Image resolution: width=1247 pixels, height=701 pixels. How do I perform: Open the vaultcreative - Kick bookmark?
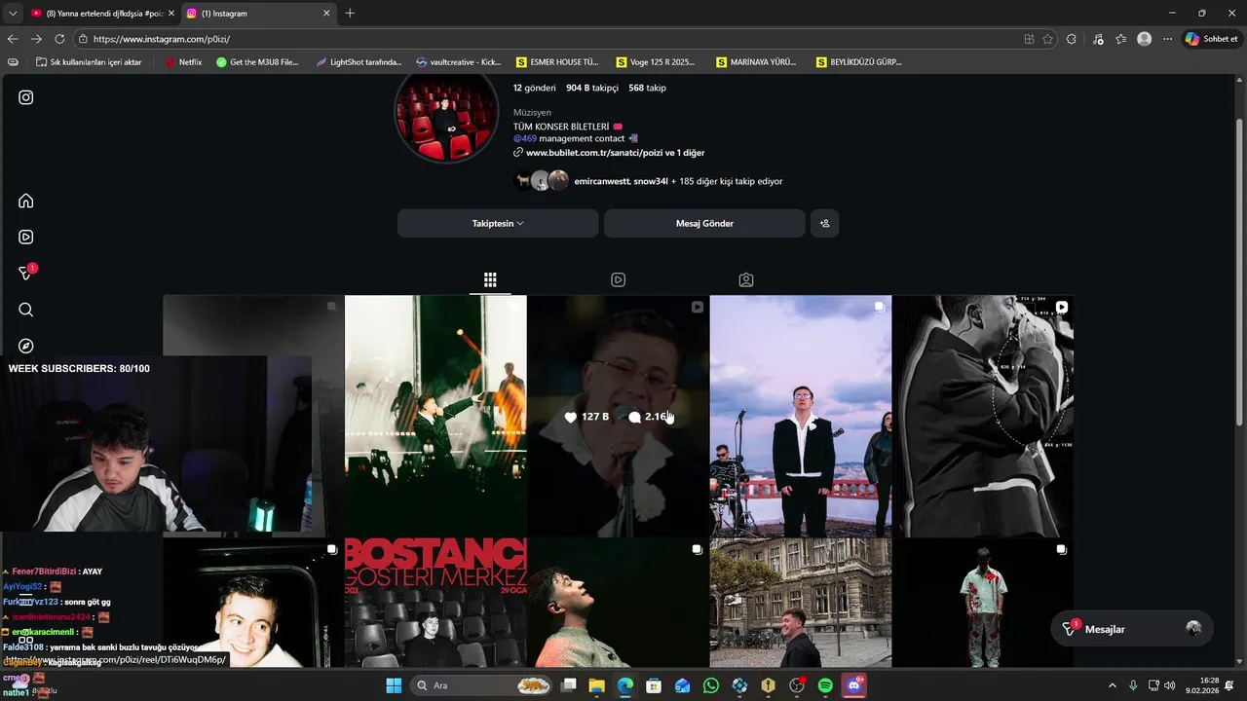[458, 62]
